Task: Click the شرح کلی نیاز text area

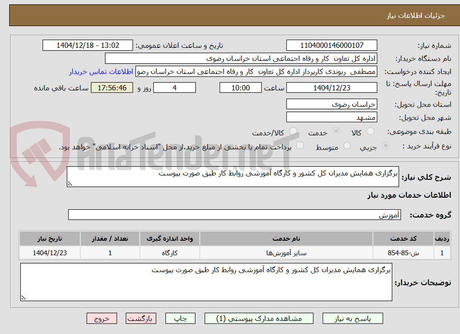Action: pyautogui.click(x=233, y=176)
